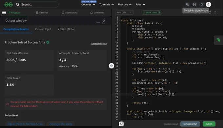Open Arrange the array problem
This screenshot has height=128, width=223.
pos(61,124)
